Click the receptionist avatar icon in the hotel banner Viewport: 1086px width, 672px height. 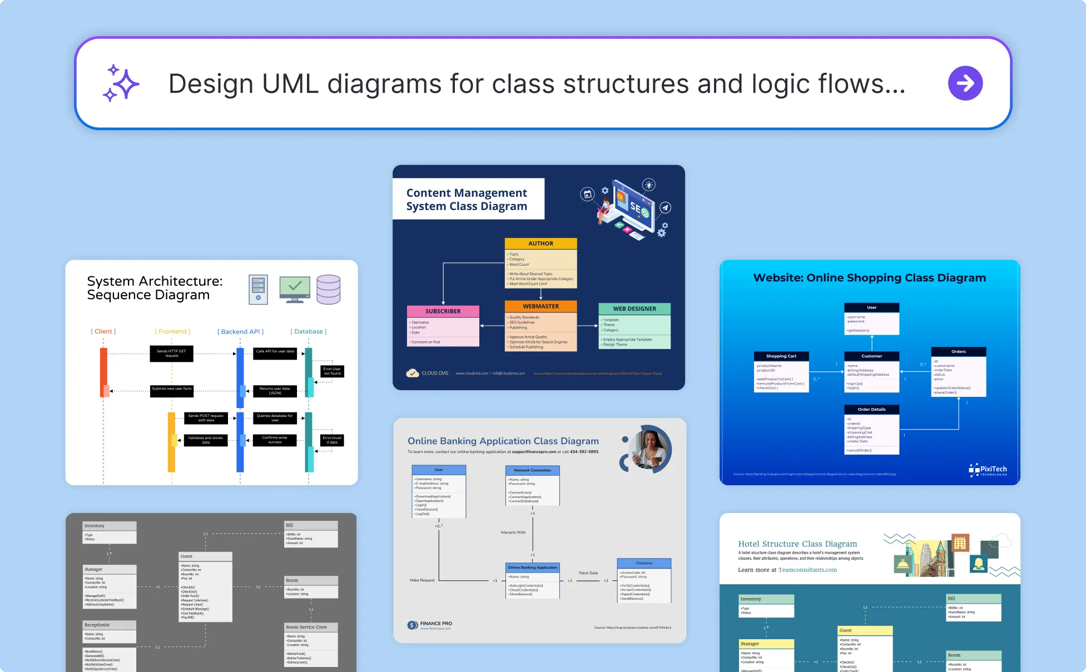(979, 563)
